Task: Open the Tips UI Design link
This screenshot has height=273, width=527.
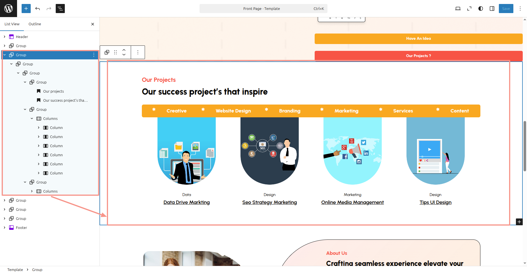Action: click(x=435, y=202)
